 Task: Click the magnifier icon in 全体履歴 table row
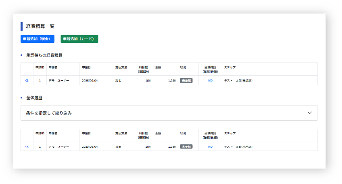27,147
